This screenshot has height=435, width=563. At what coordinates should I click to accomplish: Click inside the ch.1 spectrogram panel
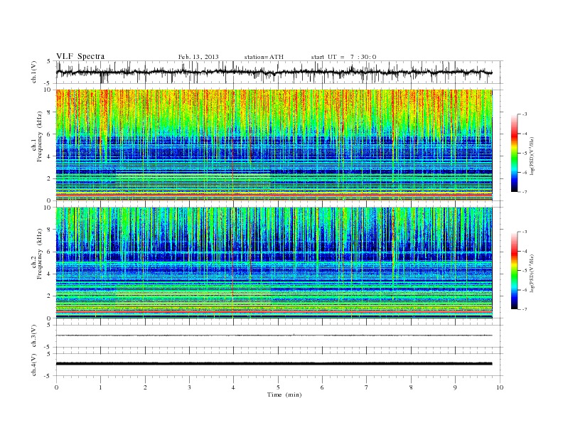(274, 145)
